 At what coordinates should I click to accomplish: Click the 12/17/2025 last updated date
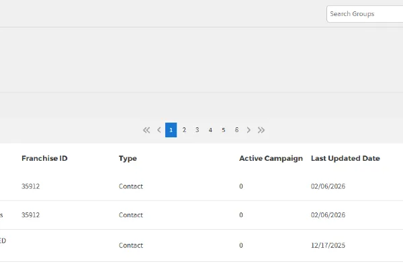tap(328, 245)
